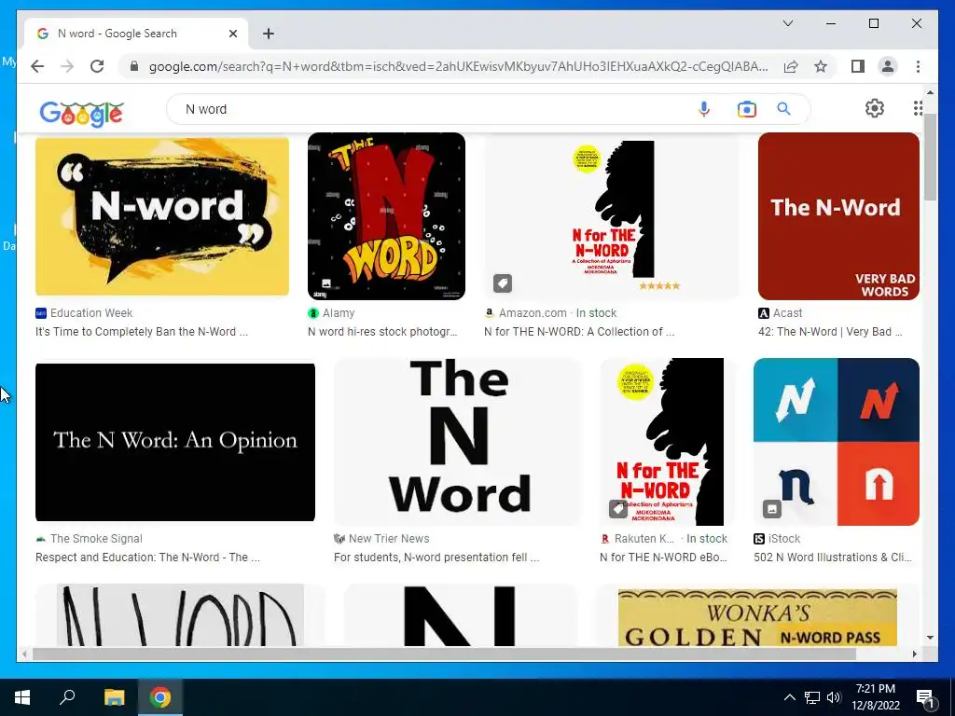Click the search by image camera icon
Screen dimensions: 955x716
coord(747,109)
